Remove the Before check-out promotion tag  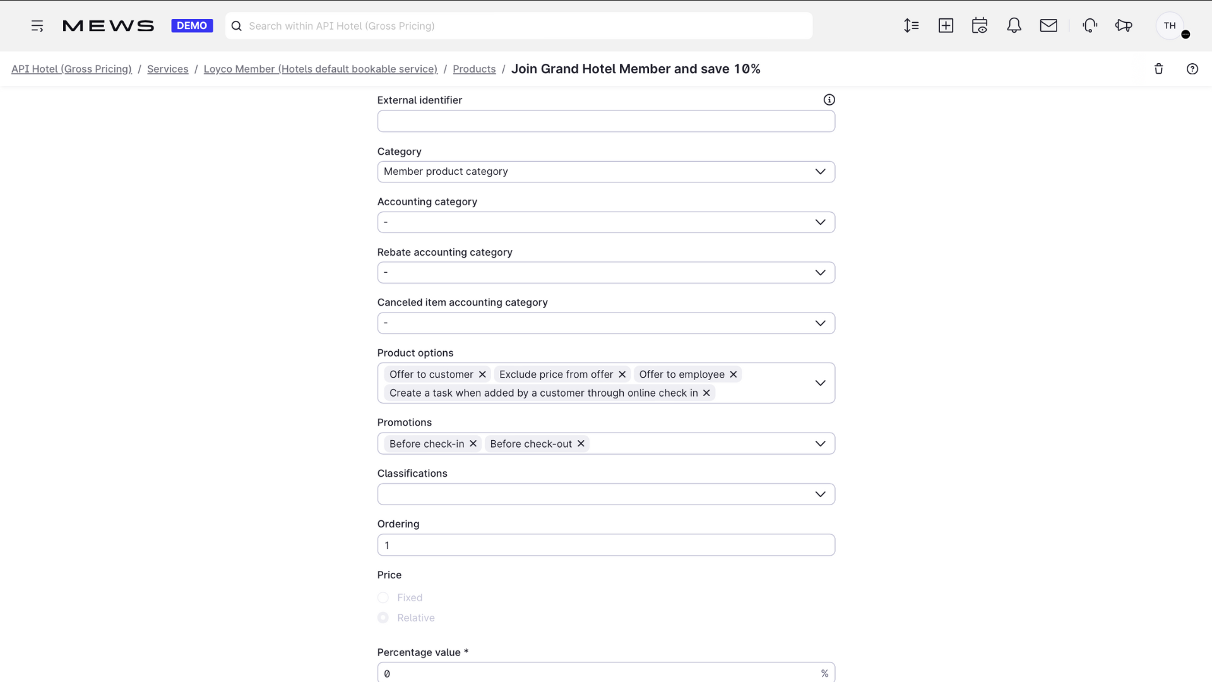tap(581, 443)
